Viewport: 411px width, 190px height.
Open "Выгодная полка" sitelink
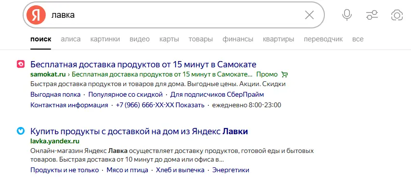pyautogui.click(x=55, y=95)
